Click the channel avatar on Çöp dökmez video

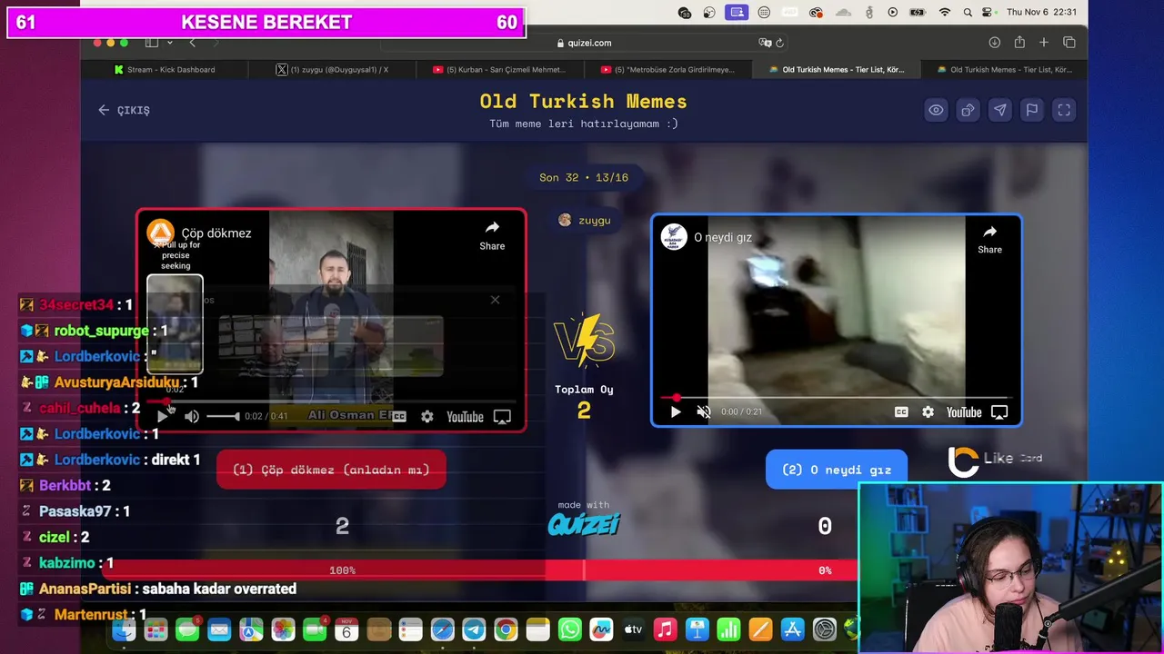[160, 233]
